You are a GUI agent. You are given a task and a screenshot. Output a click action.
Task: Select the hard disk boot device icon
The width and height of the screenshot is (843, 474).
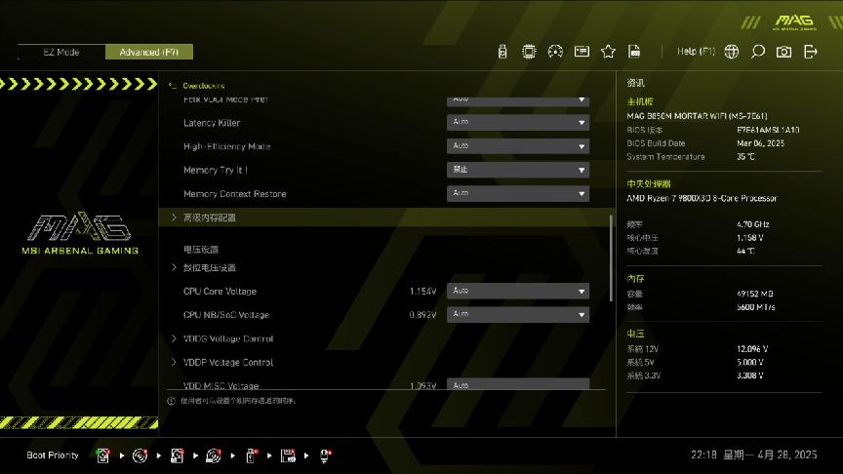coord(102,455)
